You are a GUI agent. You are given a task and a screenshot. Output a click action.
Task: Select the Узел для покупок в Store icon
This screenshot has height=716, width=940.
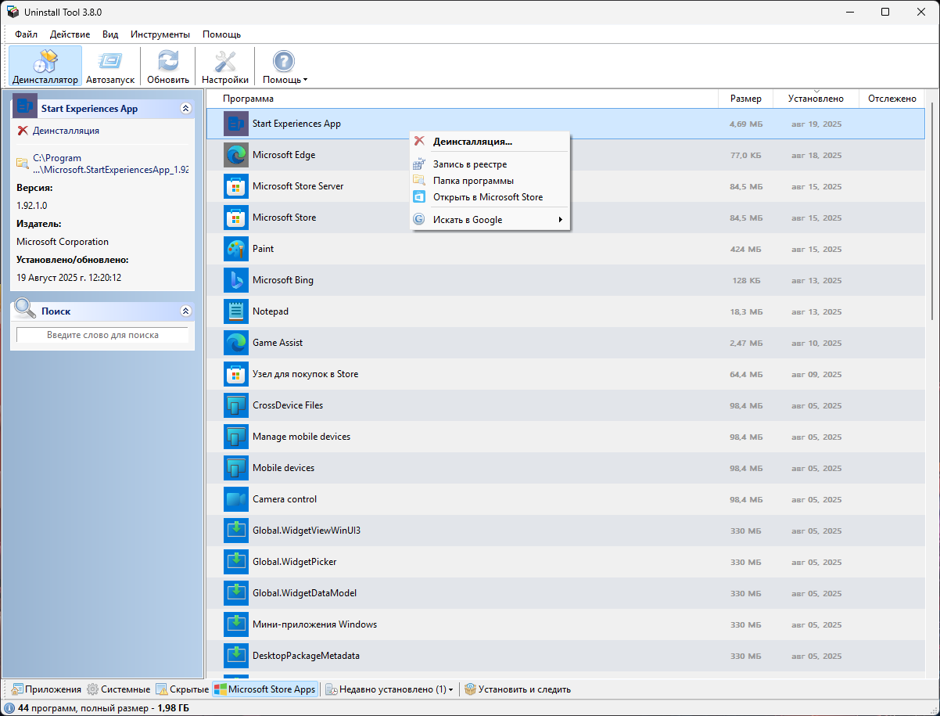point(236,374)
